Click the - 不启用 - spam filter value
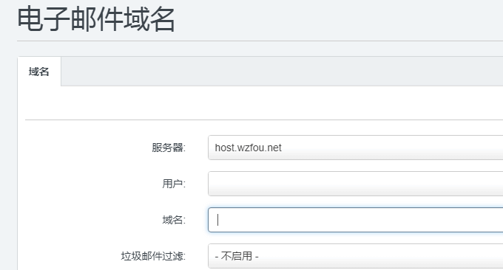This screenshot has height=270, width=503. (237, 256)
